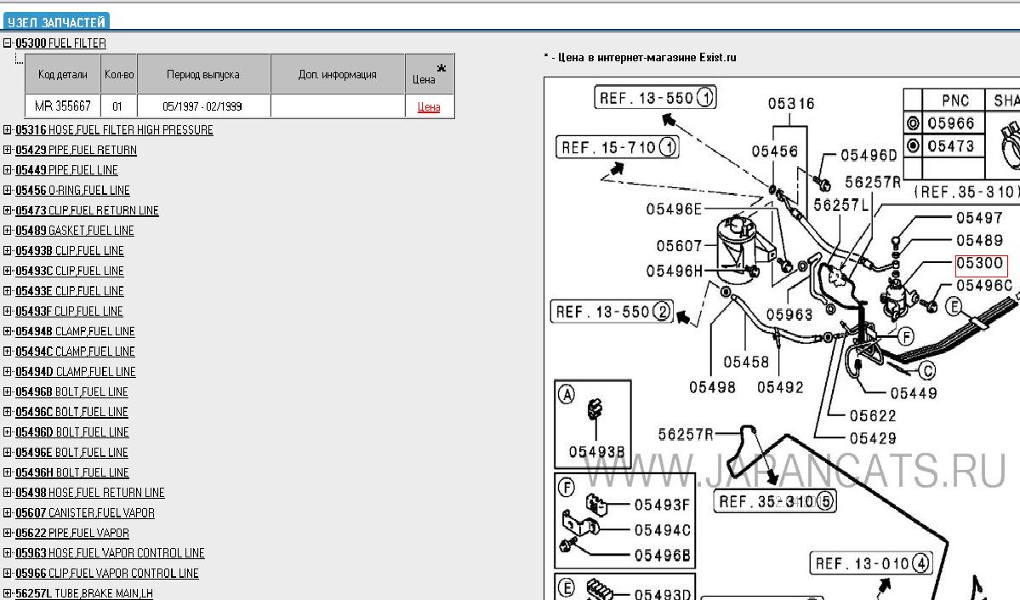
Task: Open the УЗЕЛ ЗАПЧАСТЕЙ tab
Action: tap(56, 22)
